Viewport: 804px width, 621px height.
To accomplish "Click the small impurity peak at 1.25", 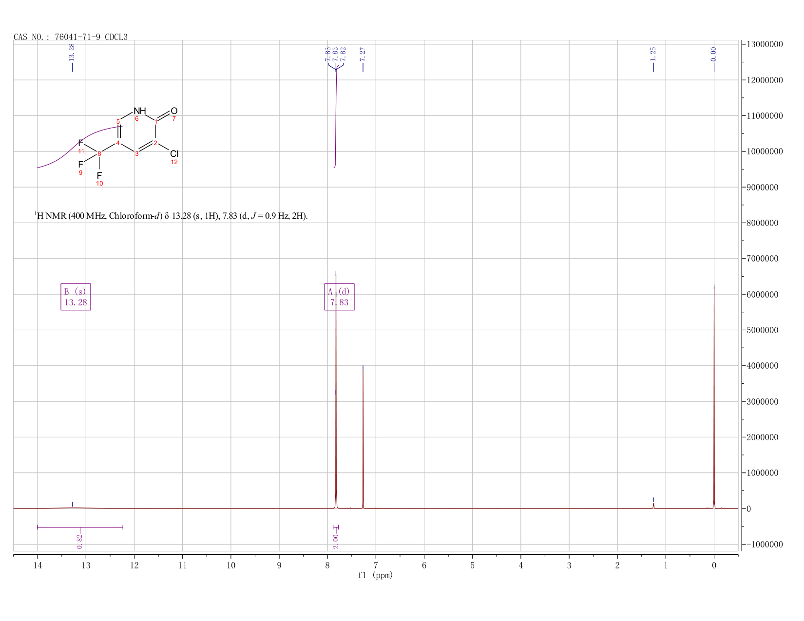I will (x=653, y=506).
